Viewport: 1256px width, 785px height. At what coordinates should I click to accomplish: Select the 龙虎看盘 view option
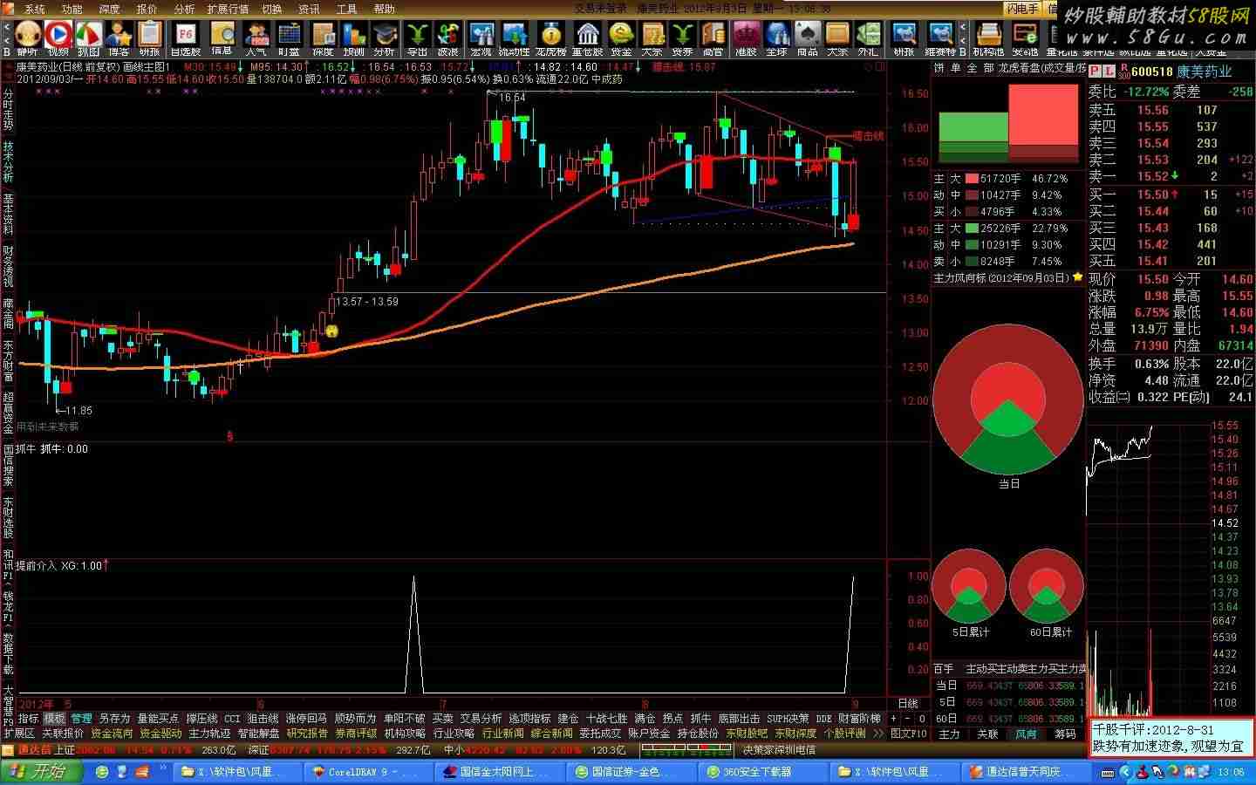pos(1020,67)
